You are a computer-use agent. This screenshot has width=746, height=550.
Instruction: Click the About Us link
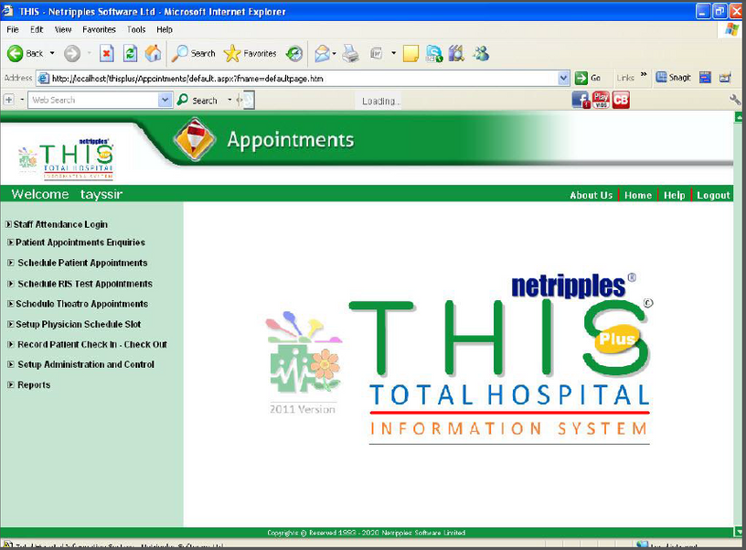(x=591, y=195)
